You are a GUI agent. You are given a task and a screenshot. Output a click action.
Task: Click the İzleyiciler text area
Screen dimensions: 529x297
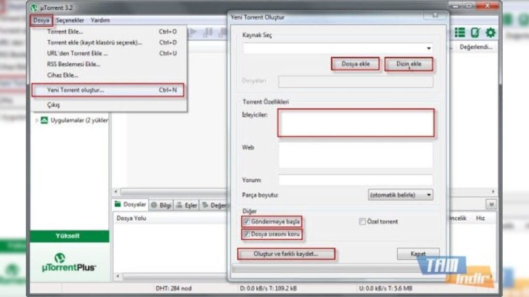355,123
